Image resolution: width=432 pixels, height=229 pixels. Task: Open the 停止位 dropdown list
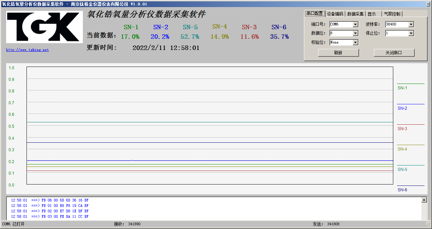coord(411,33)
